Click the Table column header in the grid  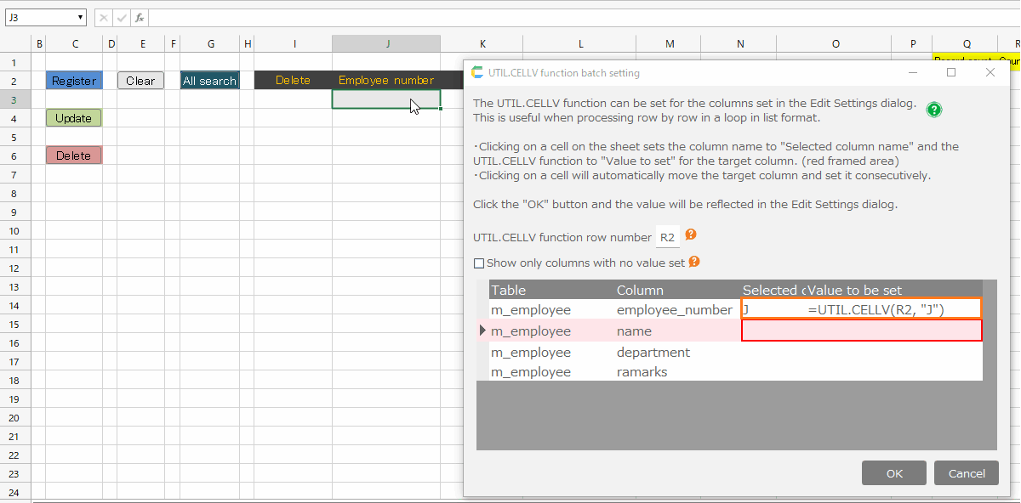(551, 290)
